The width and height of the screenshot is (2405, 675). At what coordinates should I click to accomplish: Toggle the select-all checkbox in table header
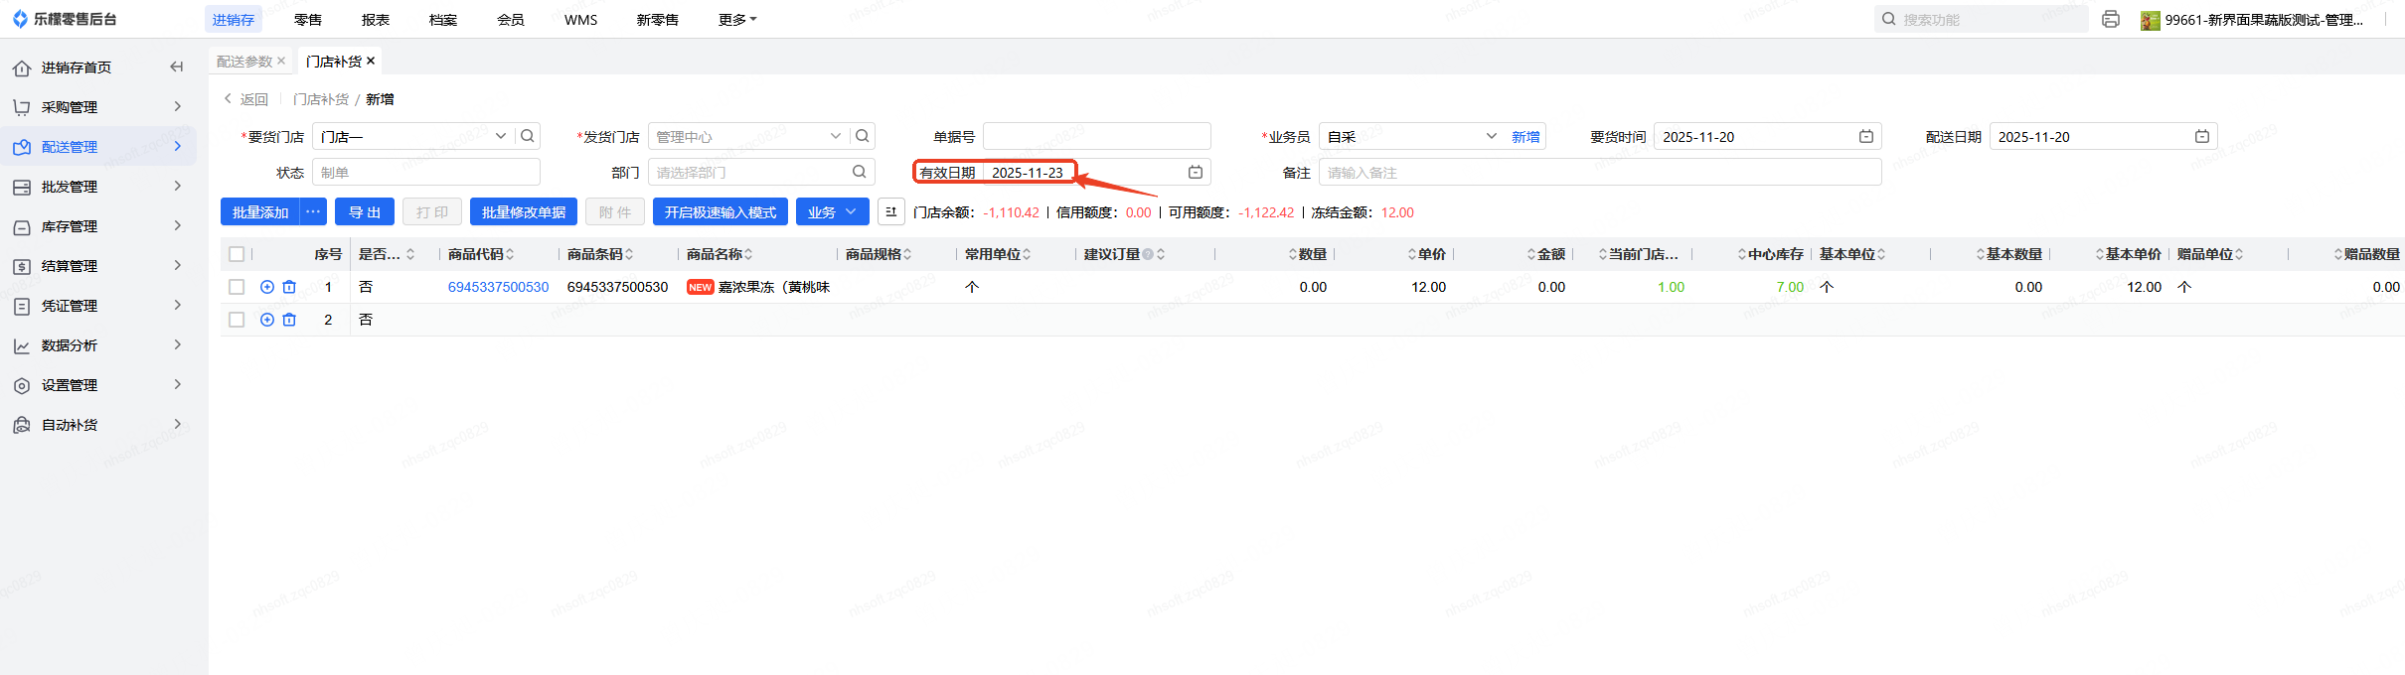point(237,254)
